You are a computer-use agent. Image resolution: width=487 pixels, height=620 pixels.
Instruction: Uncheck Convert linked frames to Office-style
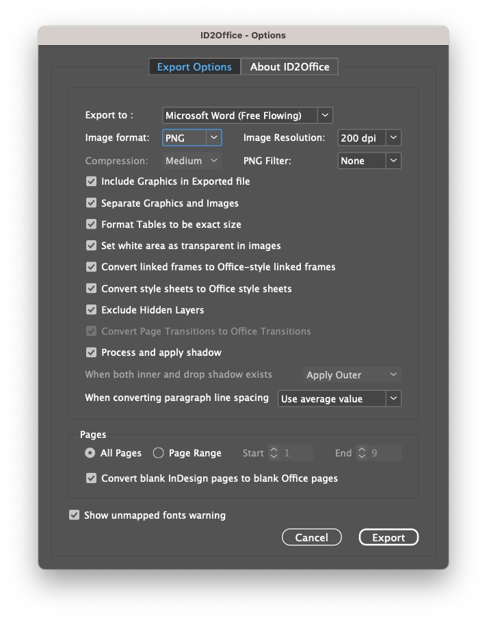(91, 267)
